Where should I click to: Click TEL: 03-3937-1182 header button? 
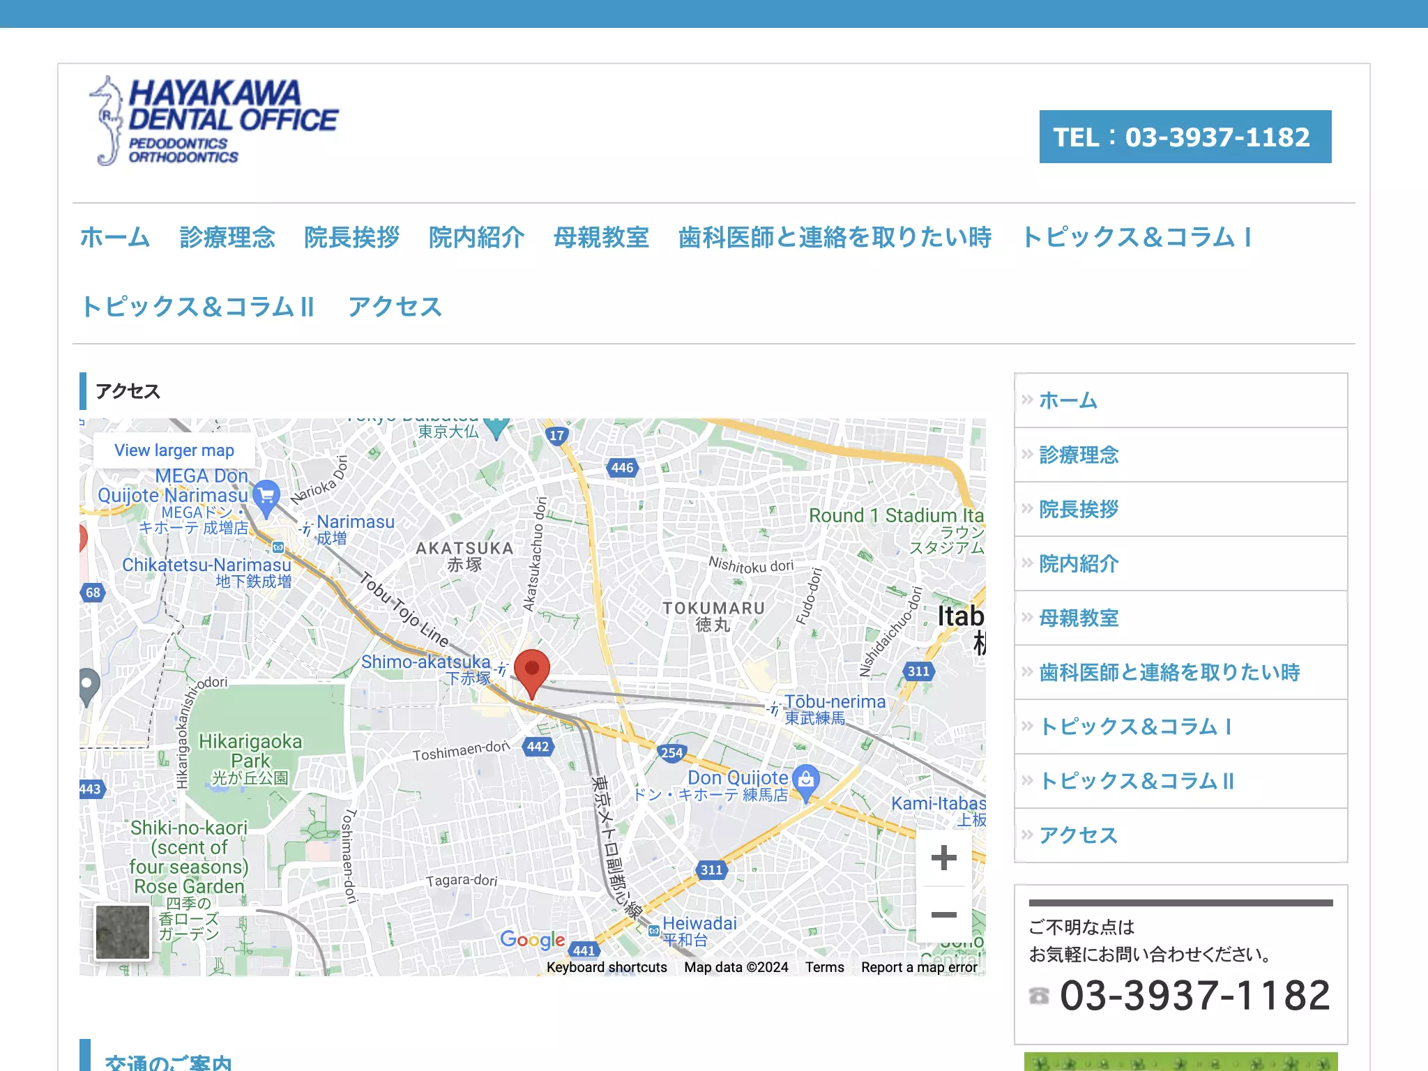pos(1185,137)
